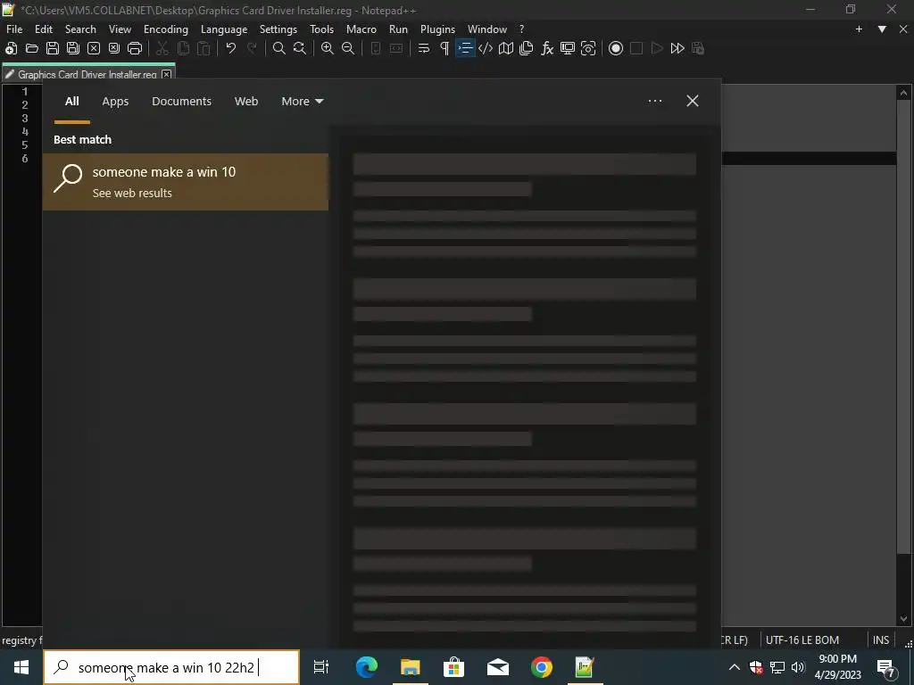Image resolution: width=914 pixels, height=685 pixels.
Task: Open Microsoft Store from taskbar
Action: coord(454,667)
